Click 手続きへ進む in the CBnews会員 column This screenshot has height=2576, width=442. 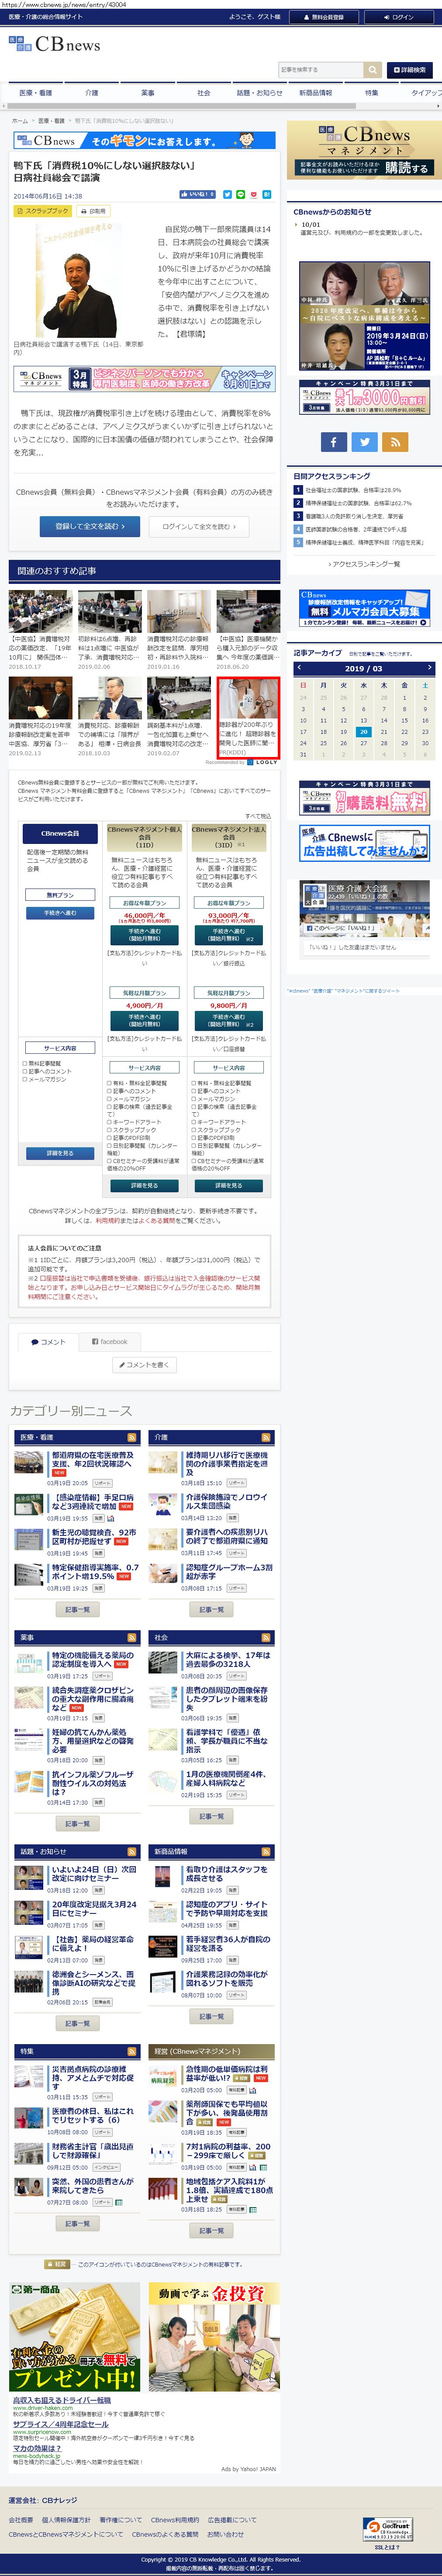point(60,913)
